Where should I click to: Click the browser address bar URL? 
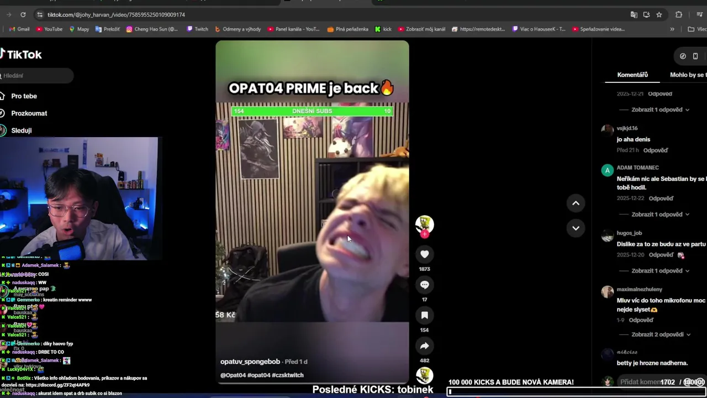tap(116, 14)
